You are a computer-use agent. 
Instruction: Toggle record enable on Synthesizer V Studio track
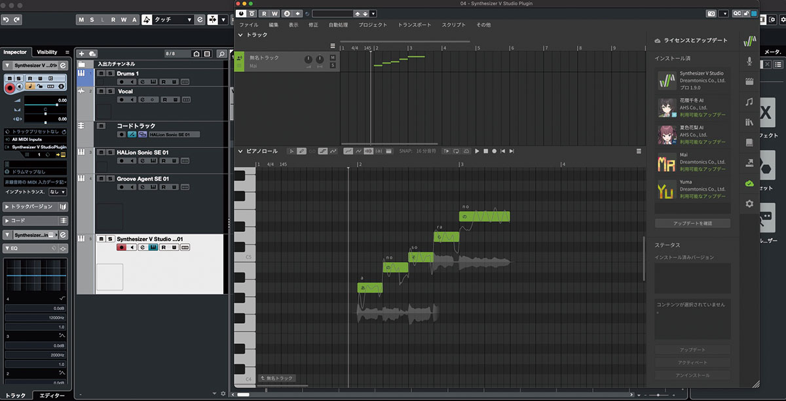121,248
